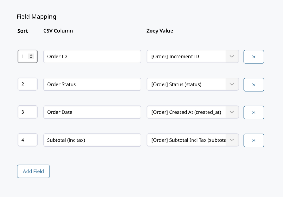The width and height of the screenshot is (283, 197).
Task: Click the Add Field button
Action: point(33,171)
